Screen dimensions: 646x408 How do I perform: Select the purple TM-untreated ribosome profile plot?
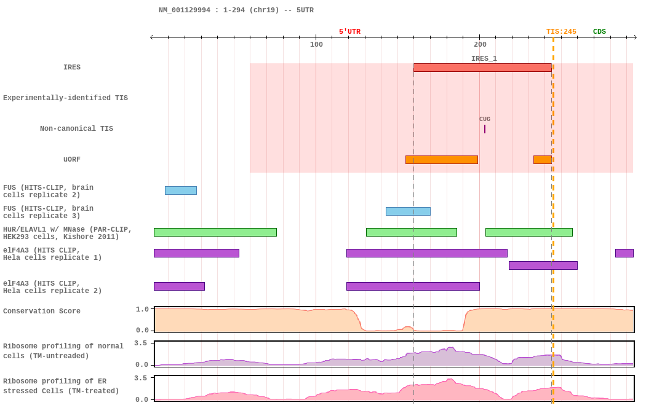tap(394, 354)
